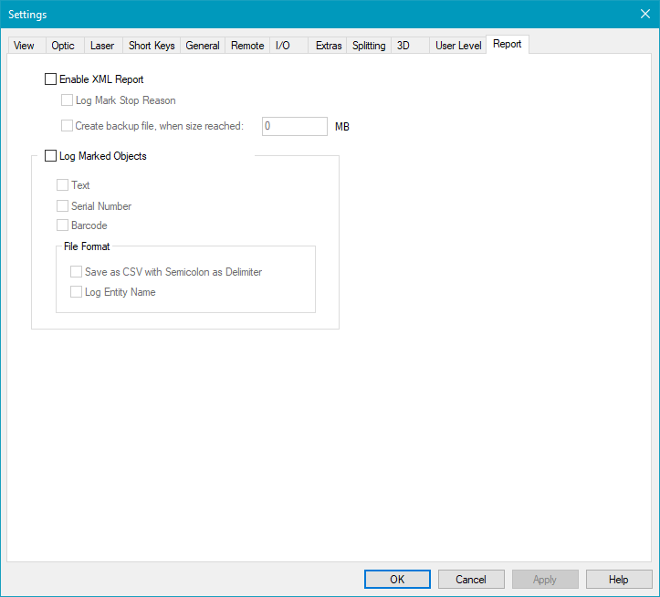The image size is (660, 597).
Task: Check the Log Mark Stop Reason box
Action: coord(67,100)
